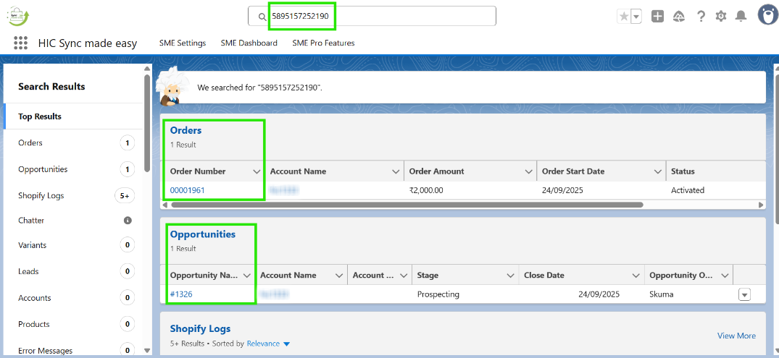Viewport: 779px width, 358px height.
Task: Change the Relevance sort dropdown
Action: (268, 343)
